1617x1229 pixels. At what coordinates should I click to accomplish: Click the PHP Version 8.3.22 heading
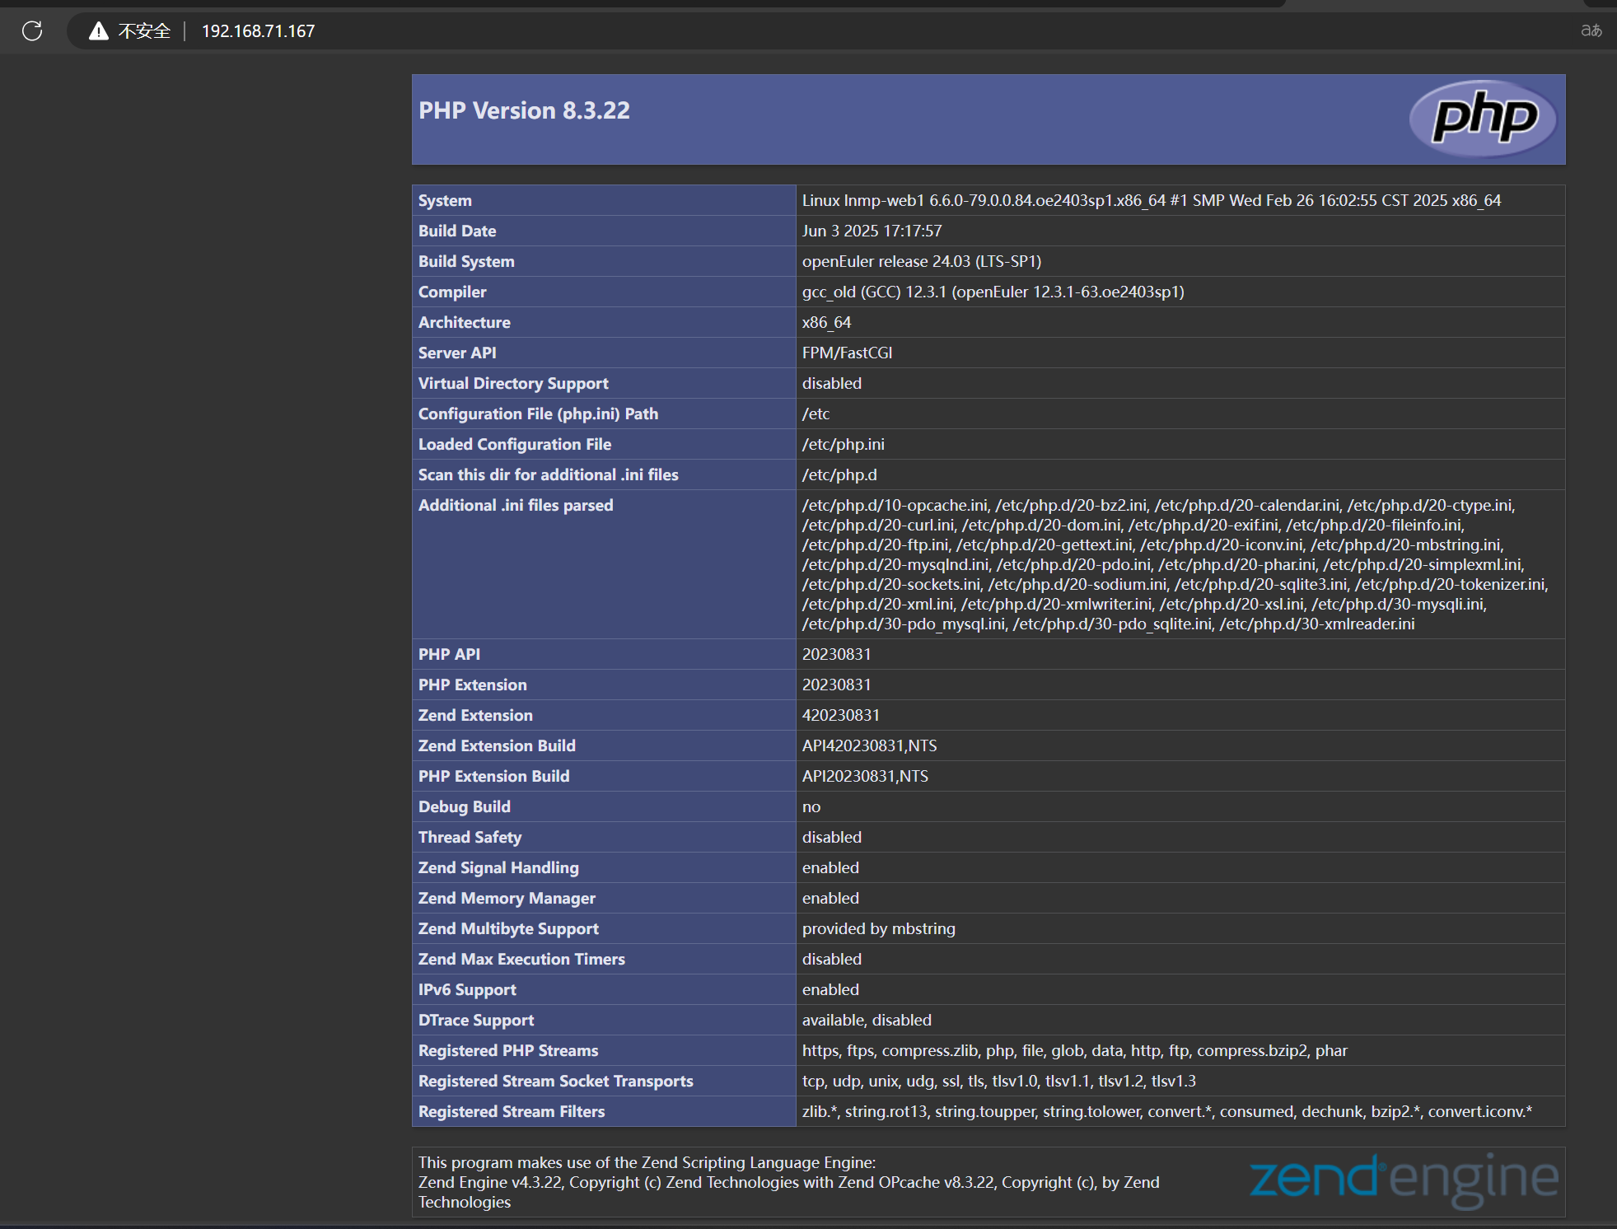(524, 110)
